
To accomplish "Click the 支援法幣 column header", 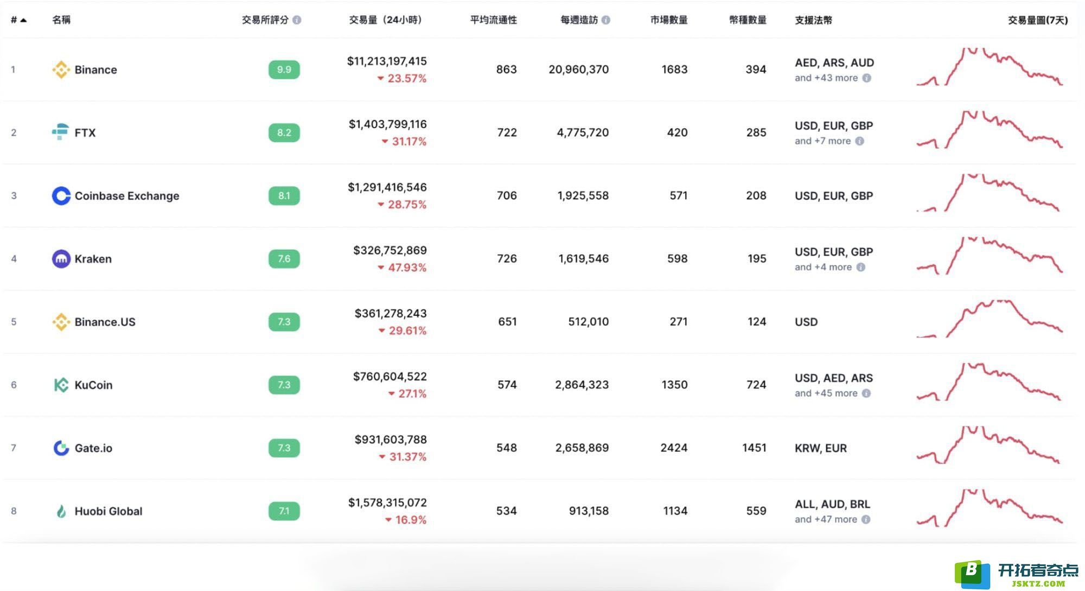I will [x=813, y=20].
